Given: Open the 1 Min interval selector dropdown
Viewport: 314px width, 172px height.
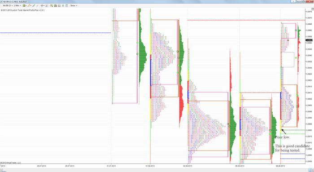Looking at the screenshot, I should (x=17, y=5).
